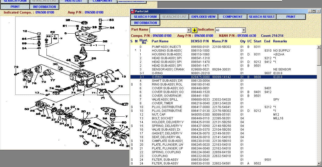Minimize the Parts List window
322x167 pixels.
coord(310,11)
